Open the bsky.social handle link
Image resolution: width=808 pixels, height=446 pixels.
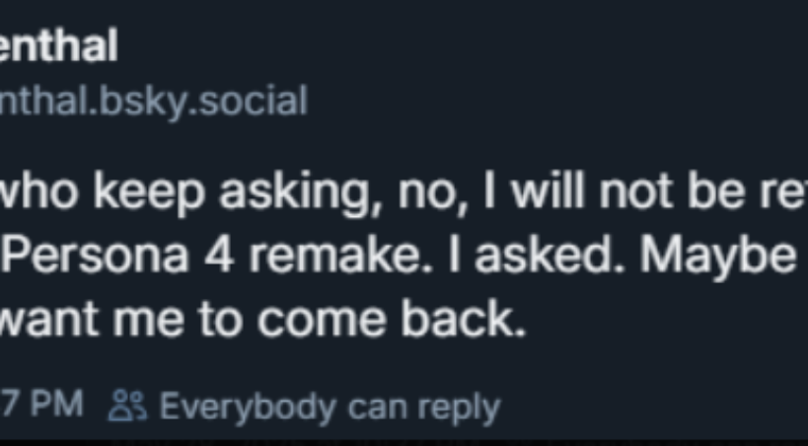[154, 100]
